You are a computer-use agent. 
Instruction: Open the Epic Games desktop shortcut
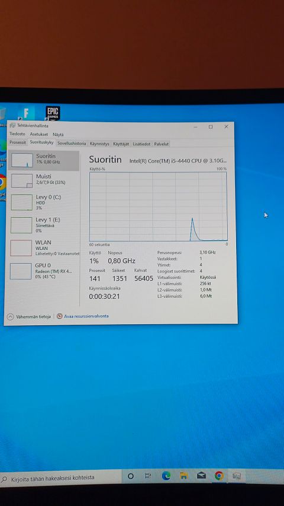pos(53,113)
